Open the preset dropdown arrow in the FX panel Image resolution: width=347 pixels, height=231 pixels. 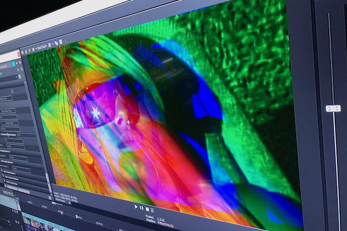(16, 77)
